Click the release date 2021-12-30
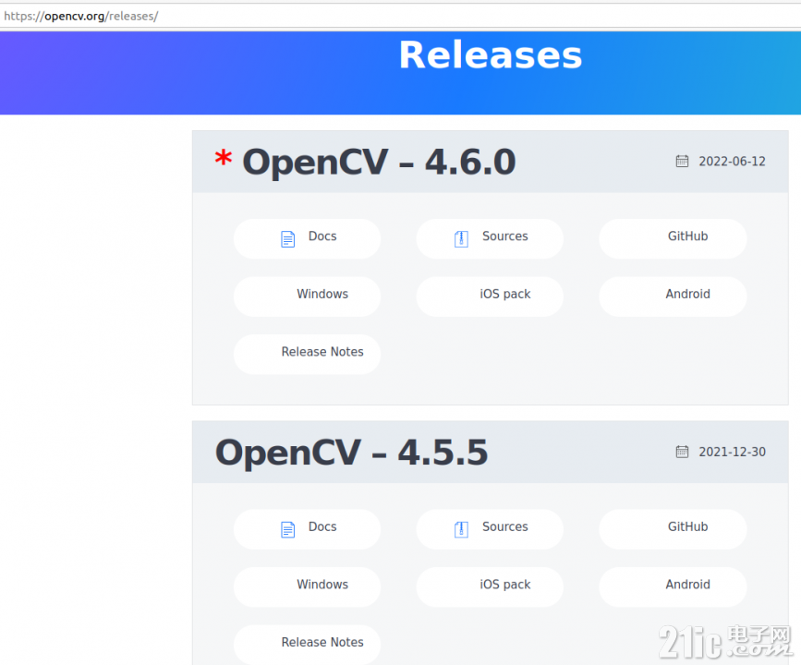This screenshot has width=801, height=665. coord(732,452)
